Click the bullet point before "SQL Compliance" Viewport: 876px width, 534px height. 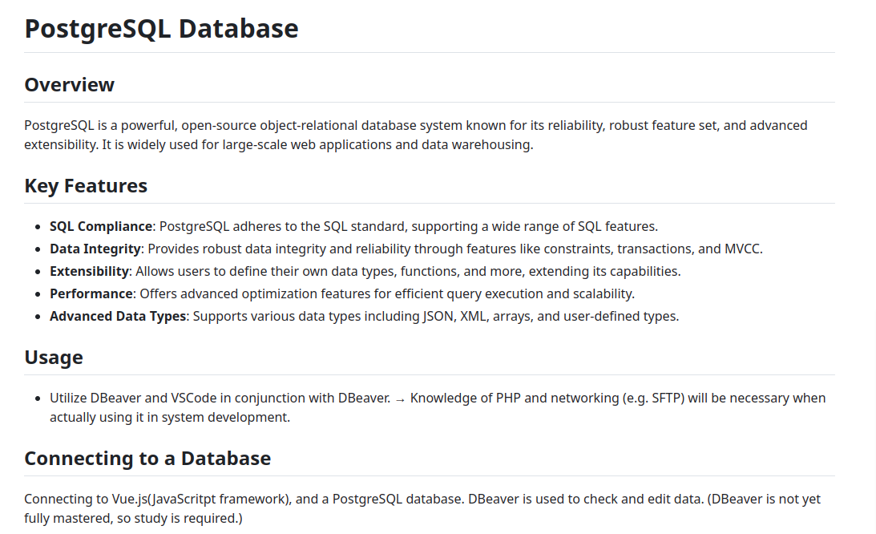tap(39, 227)
